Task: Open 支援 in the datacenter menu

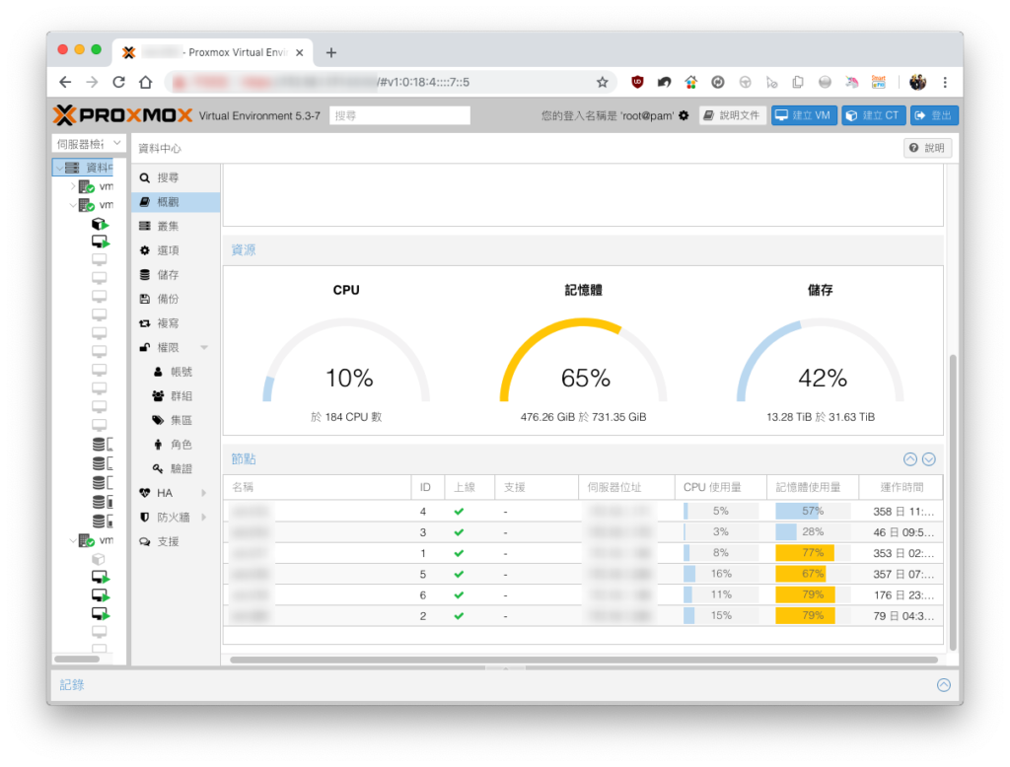Action: (176, 541)
